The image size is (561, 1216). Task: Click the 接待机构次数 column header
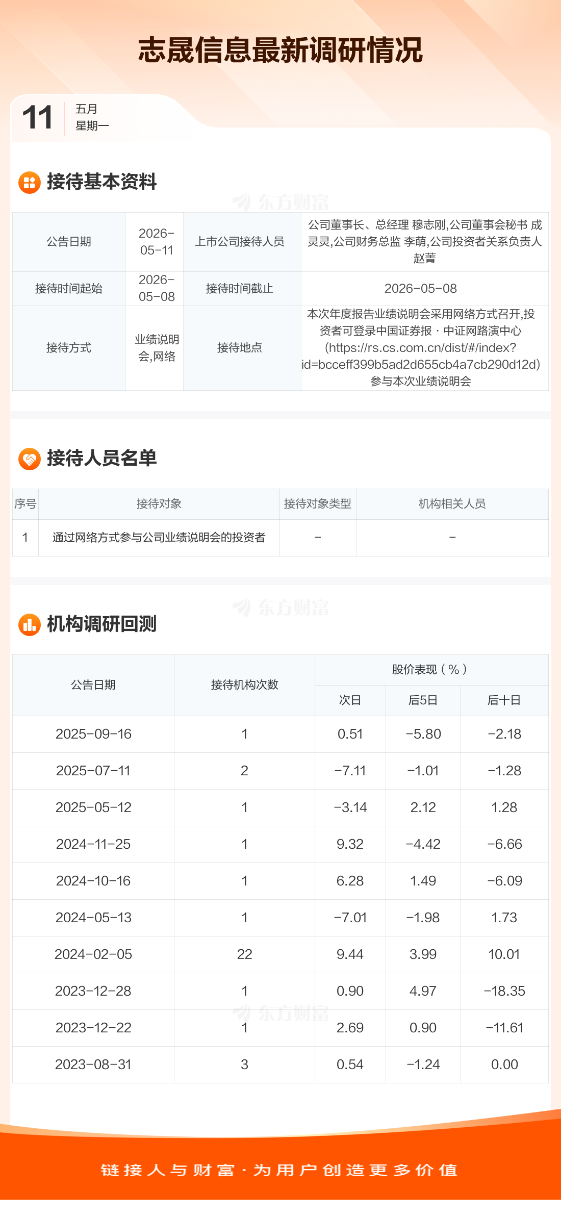click(245, 685)
